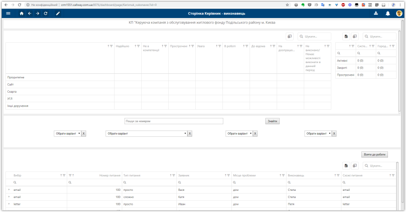Open the first 'Обрати варіант' dropdown

[x=67, y=134]
